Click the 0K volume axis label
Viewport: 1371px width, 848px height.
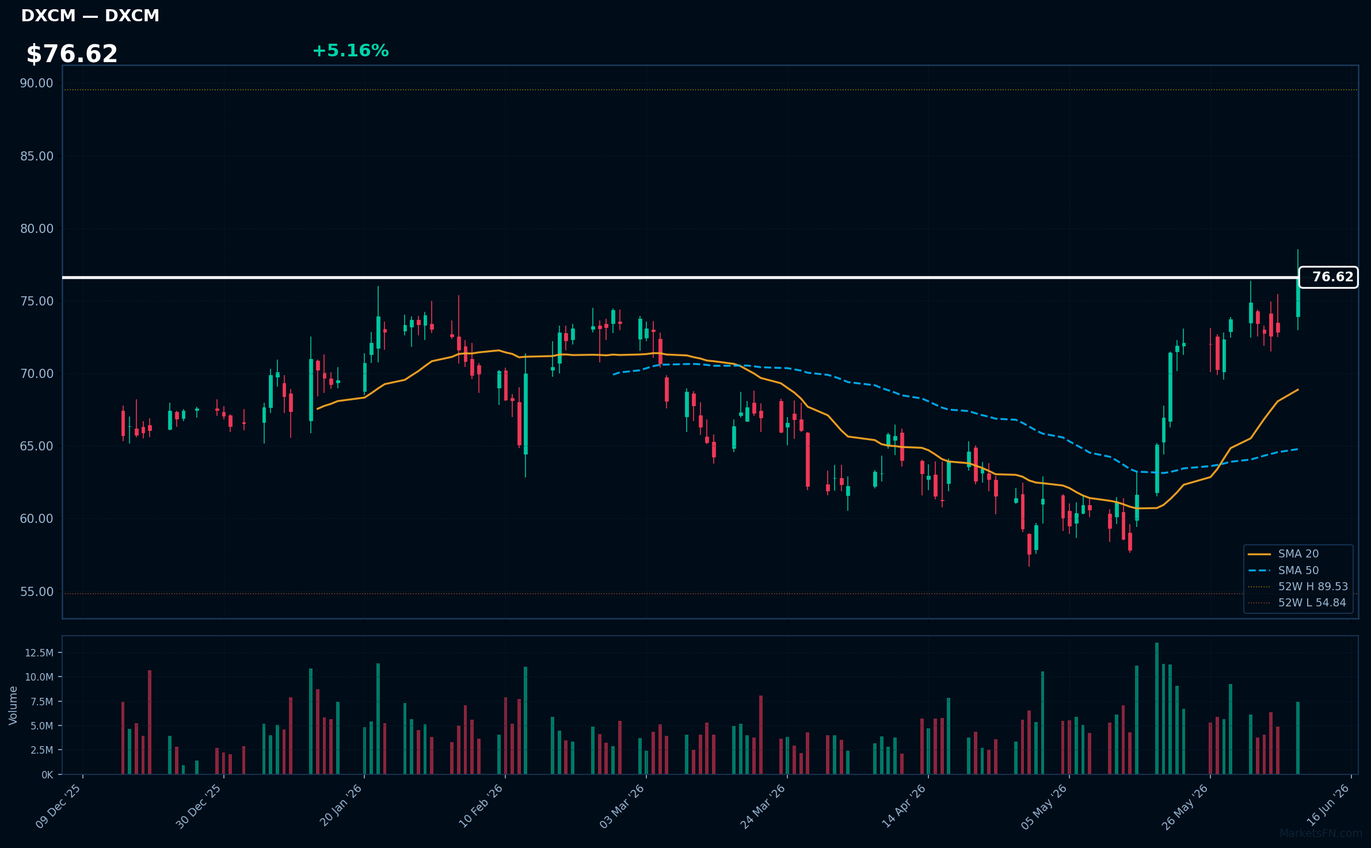click(x=47, y=775)
